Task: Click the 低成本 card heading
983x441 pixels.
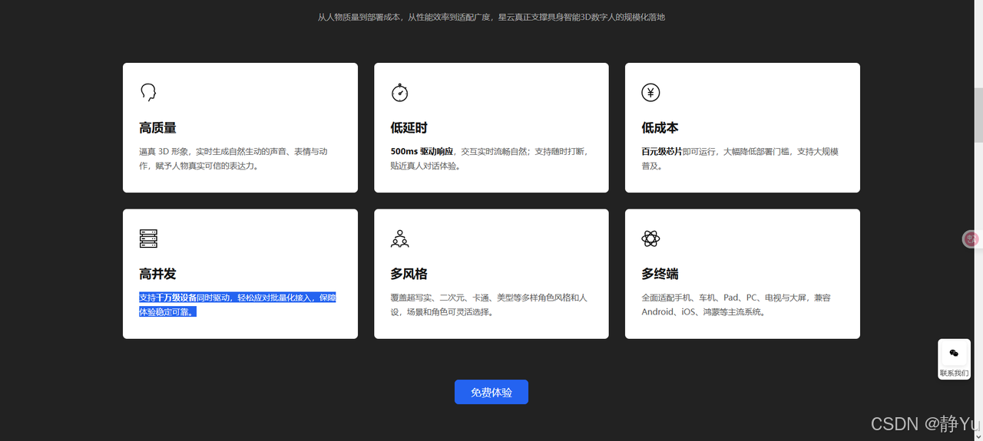Action: pyautogui.click(x=660, y=128)
